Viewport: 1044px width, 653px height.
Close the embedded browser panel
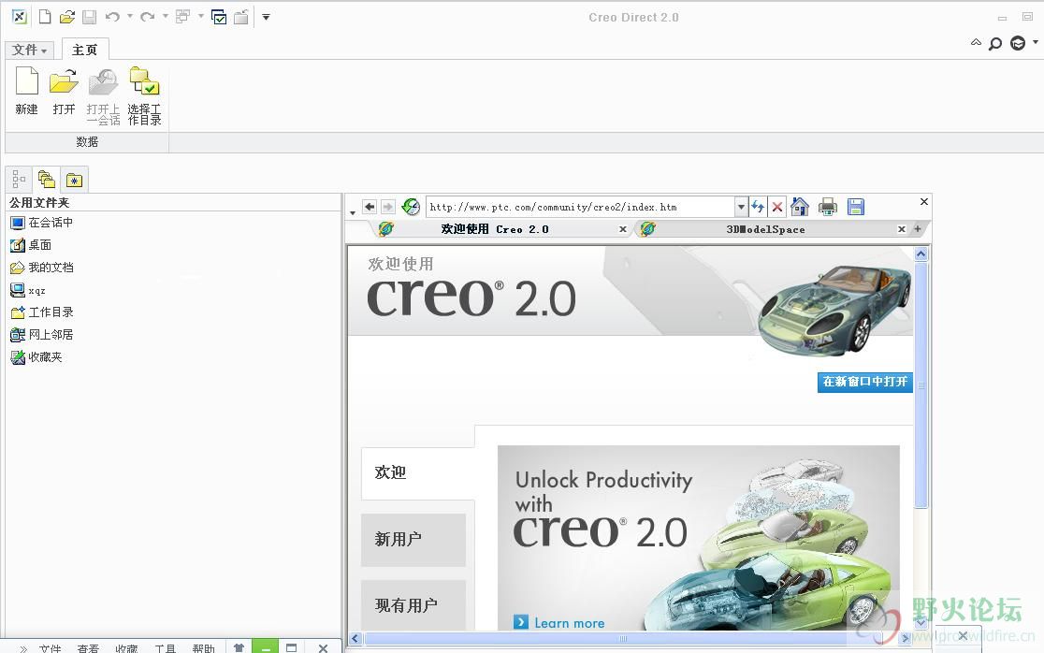(x=924, y=201)
